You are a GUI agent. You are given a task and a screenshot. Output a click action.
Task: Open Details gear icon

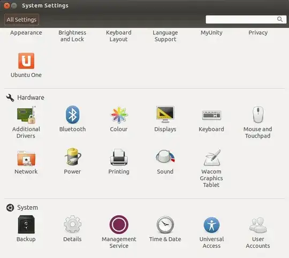72,224
